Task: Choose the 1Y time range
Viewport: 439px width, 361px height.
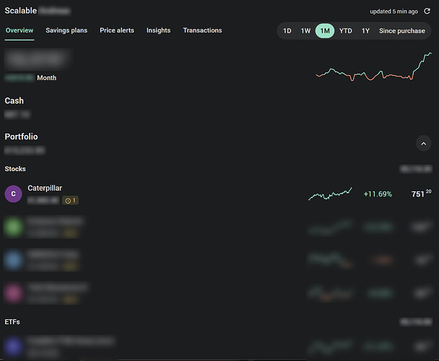Action: (x=365, y=31)
